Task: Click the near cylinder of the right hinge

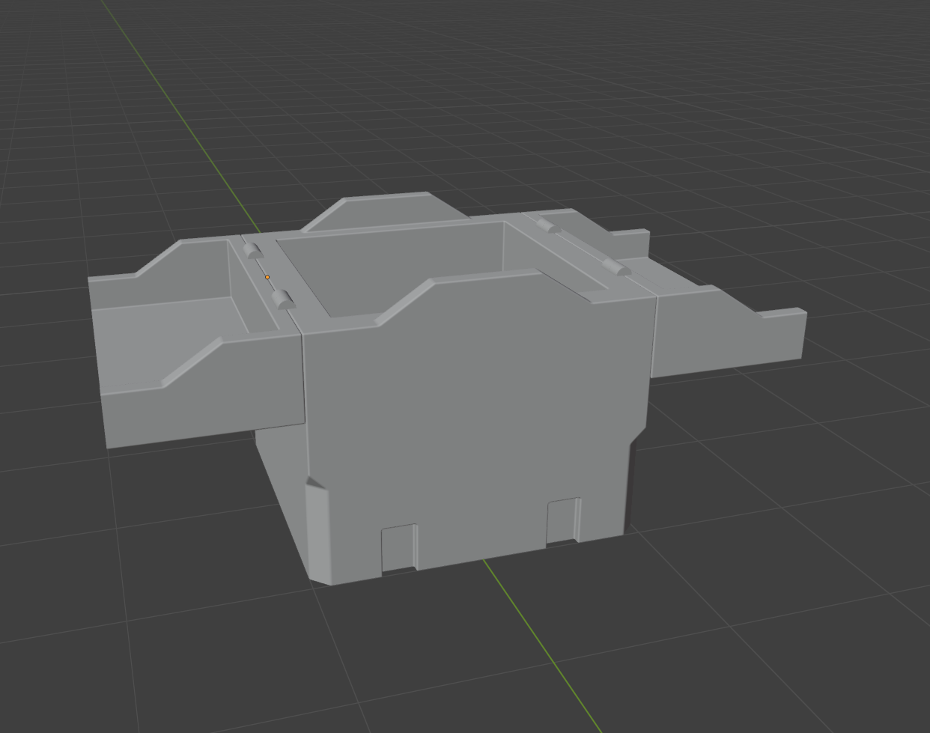Action: pyautogui.click(x=619, y=269)
